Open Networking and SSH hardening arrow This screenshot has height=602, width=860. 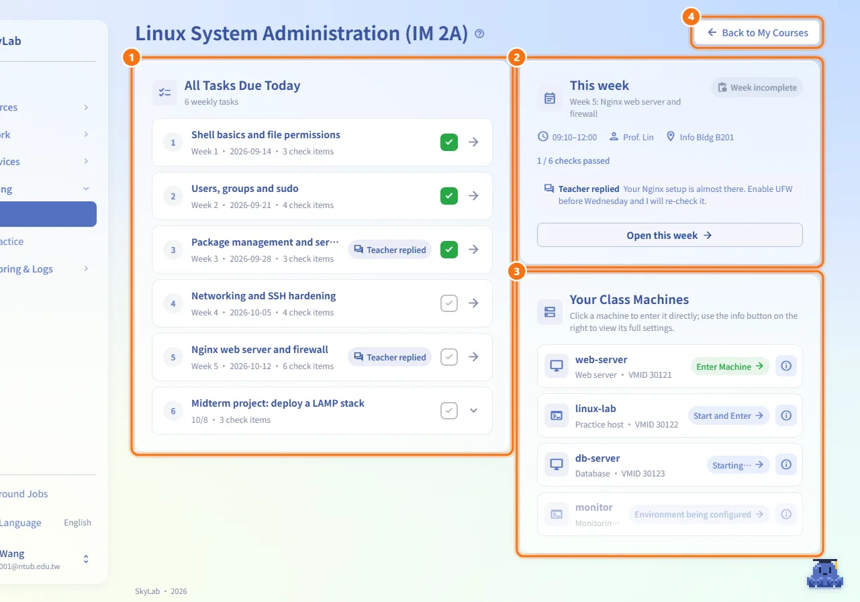coord(474,303)
